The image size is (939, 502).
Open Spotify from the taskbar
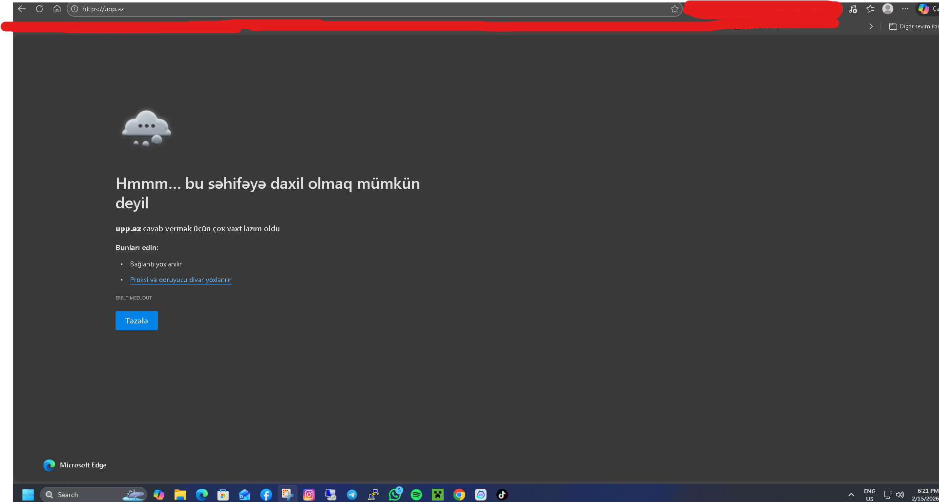click(x=416, y=495)
